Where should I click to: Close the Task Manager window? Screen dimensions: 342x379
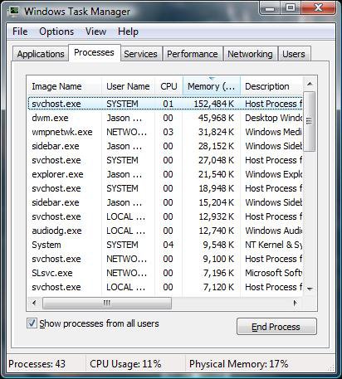pos(318,8)
